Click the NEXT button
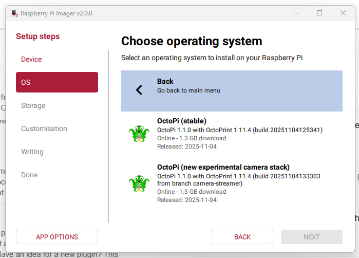Screen dimensions: 359x258 click(x=311, y=237)
